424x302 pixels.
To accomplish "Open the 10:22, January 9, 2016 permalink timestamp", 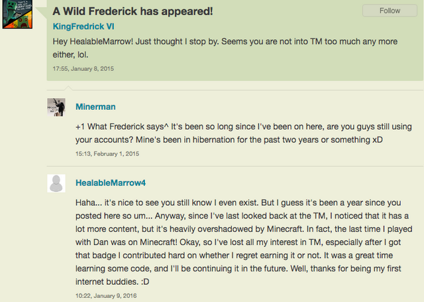I will point(106,296).
